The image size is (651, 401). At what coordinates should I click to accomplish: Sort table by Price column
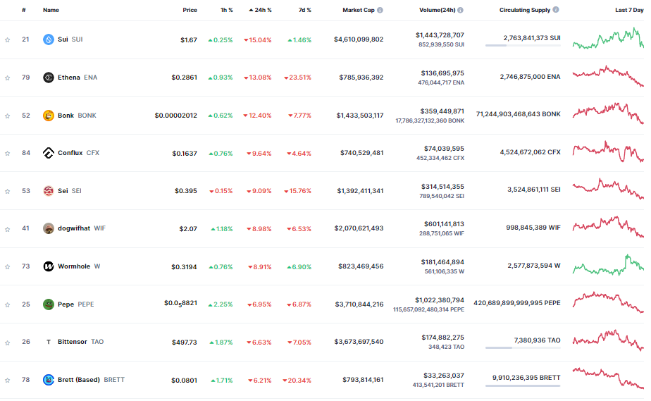pyautogui.click(x=190, y=10)
